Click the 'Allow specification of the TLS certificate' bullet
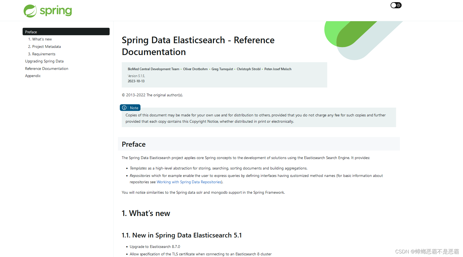 click(201, 254)
